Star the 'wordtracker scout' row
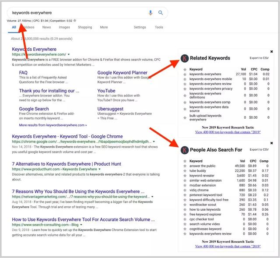Screen dimensions: 280x258 point(185,205)
